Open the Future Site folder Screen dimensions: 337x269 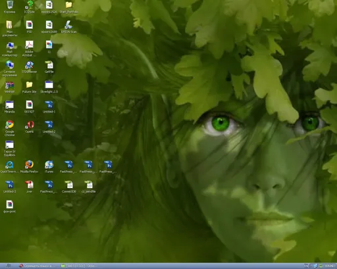[x=30, y=87]
